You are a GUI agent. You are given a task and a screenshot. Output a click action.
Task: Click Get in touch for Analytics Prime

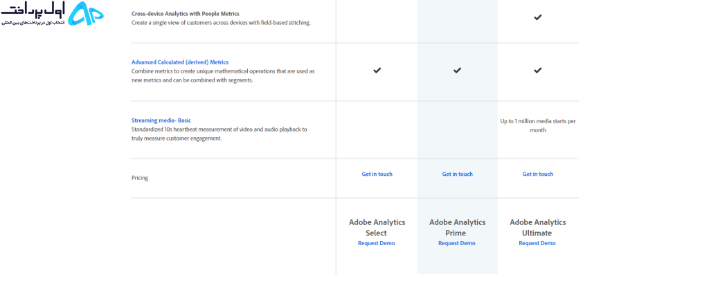pyautogui.click(x=457, y=175)
